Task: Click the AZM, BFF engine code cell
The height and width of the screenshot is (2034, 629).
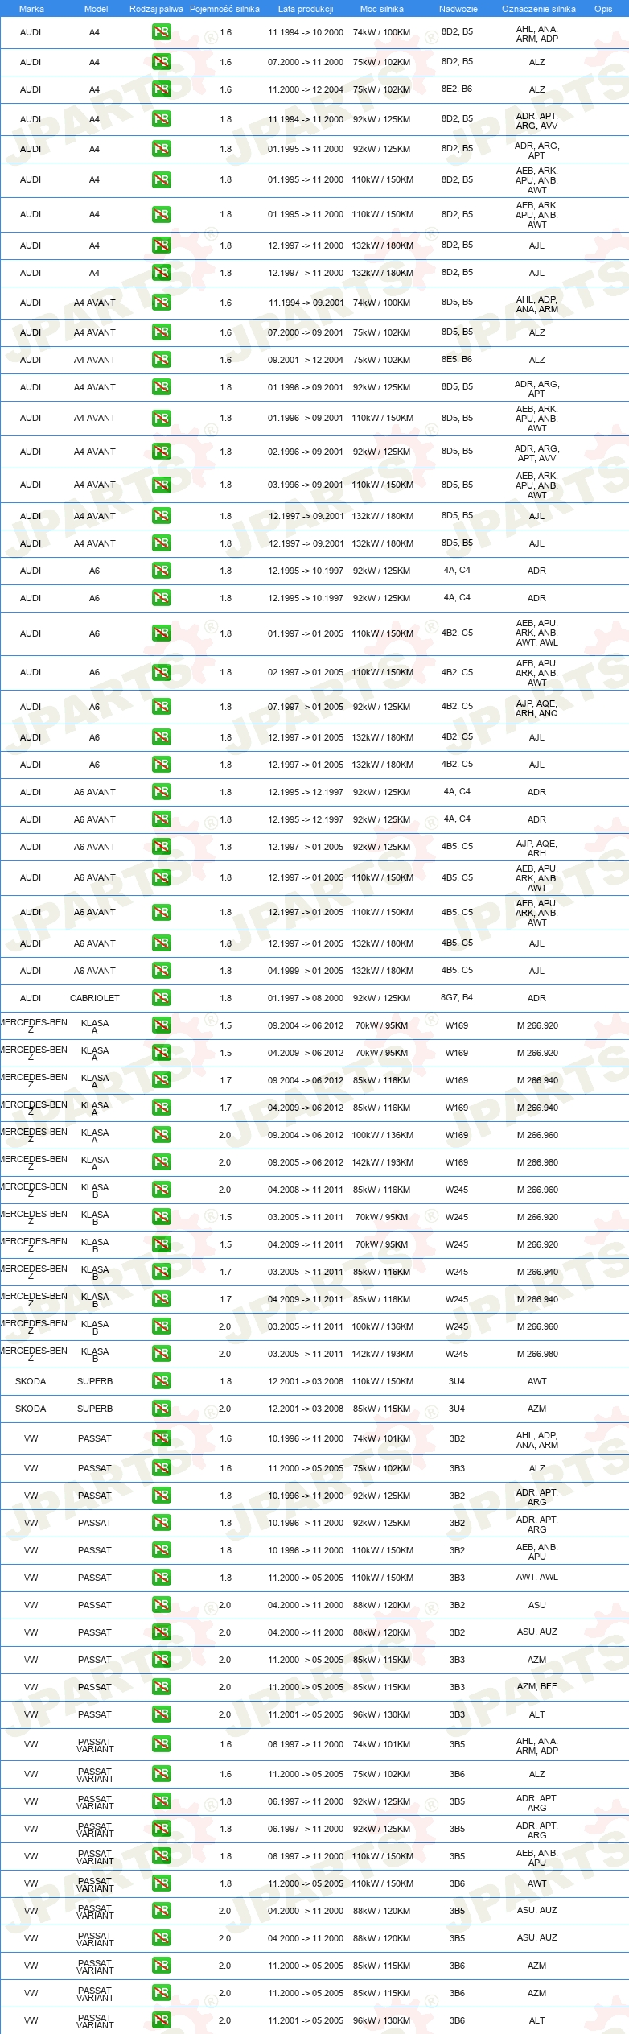Action: click(x=536, y=1686)
